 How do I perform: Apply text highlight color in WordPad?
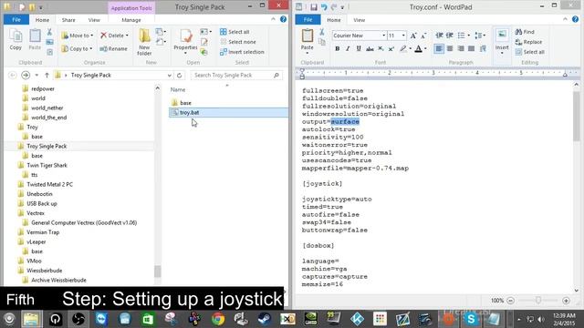click(403, 48)
